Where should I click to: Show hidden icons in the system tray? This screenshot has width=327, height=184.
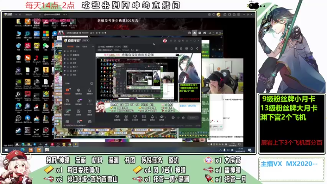point(220,150)
